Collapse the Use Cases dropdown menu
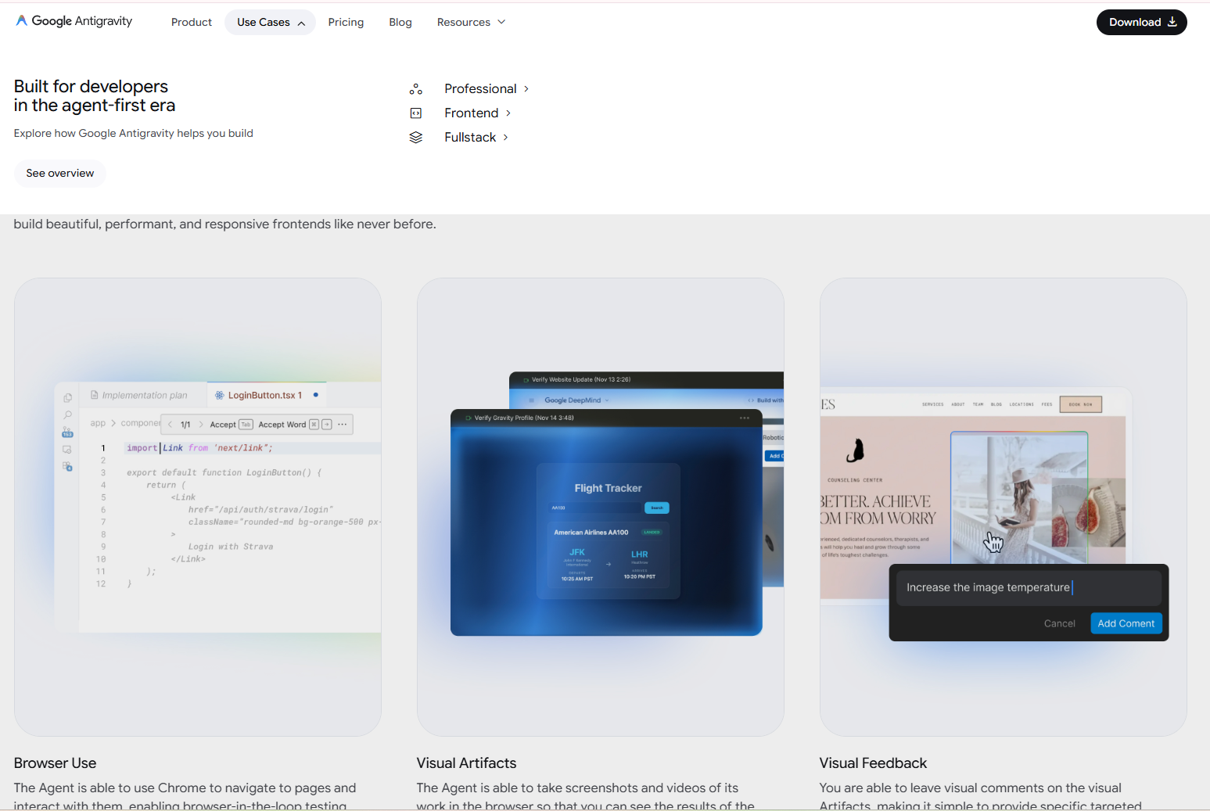This screenshot has width=1210, height=811. pos(270,23)
